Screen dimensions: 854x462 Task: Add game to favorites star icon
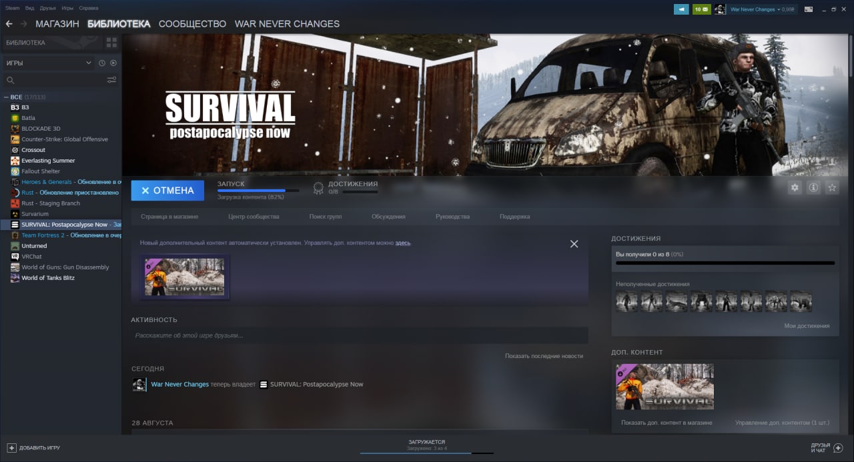coord(832,188)
